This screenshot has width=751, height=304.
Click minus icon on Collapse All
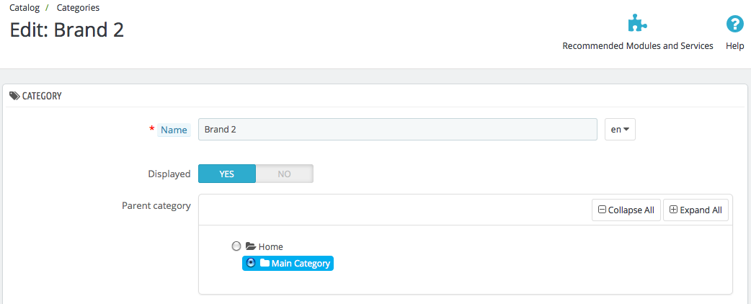click(603, 210)
